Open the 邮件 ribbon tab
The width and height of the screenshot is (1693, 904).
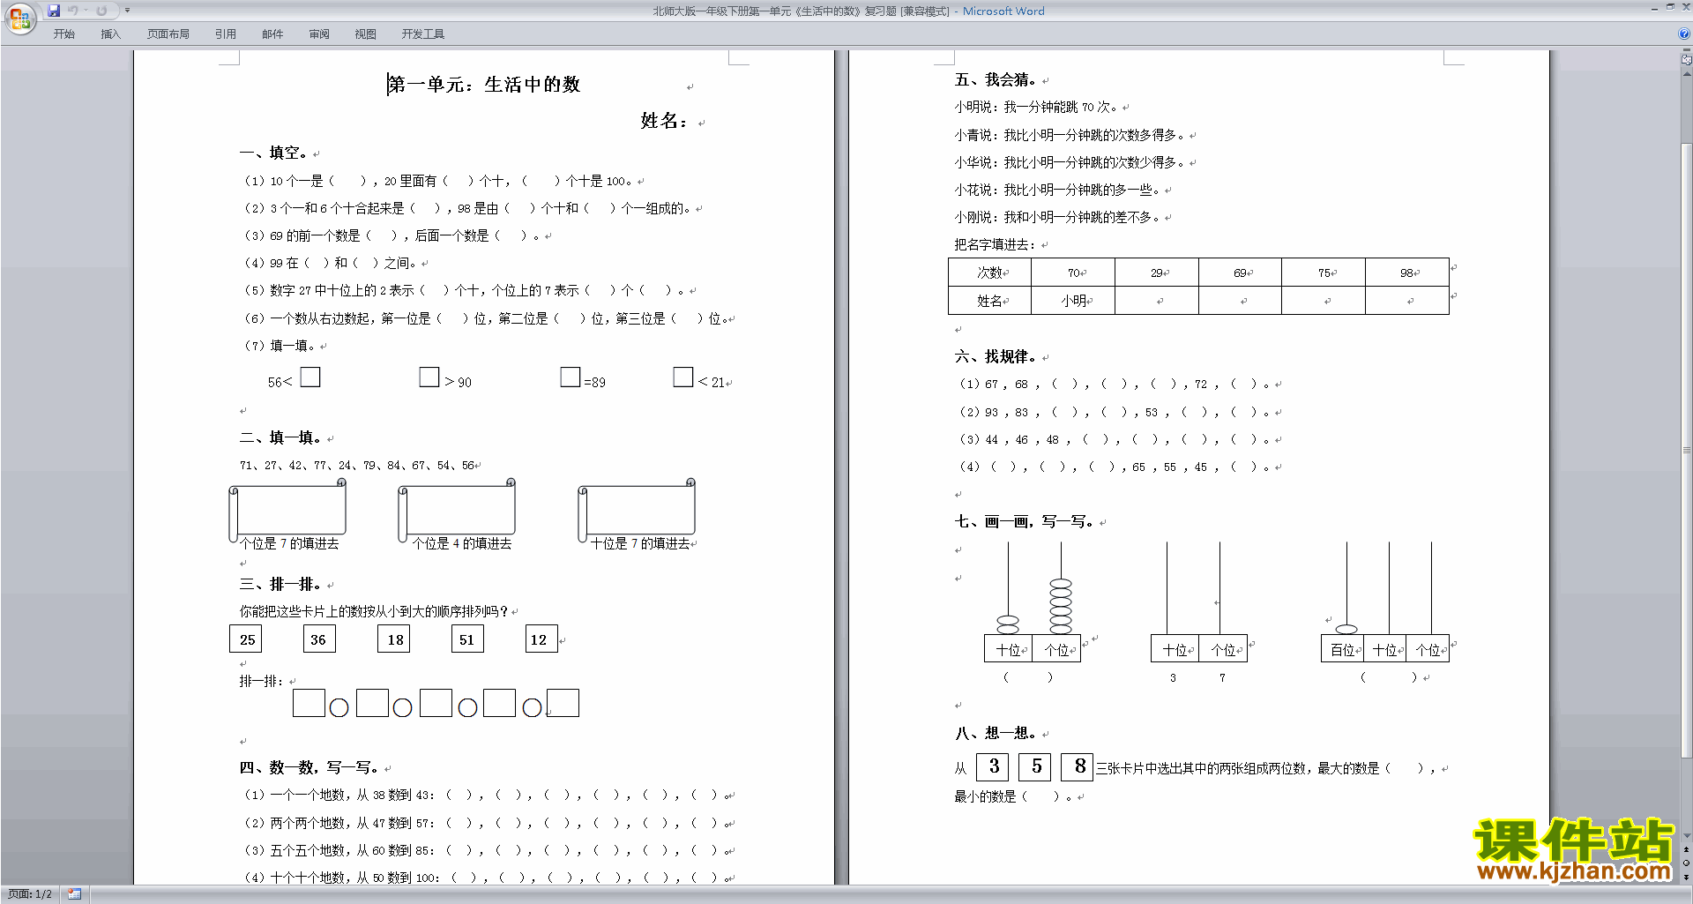(x=272, y=34)
